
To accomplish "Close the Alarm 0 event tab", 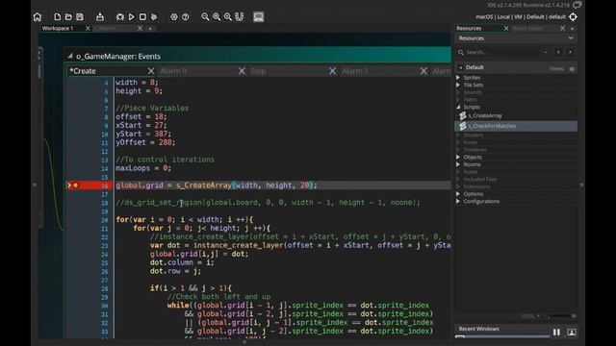I will pos(242,71).
